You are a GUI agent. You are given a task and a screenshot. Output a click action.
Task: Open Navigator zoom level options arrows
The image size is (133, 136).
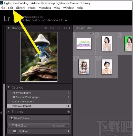pyautogui.click(x=70, y=28)
